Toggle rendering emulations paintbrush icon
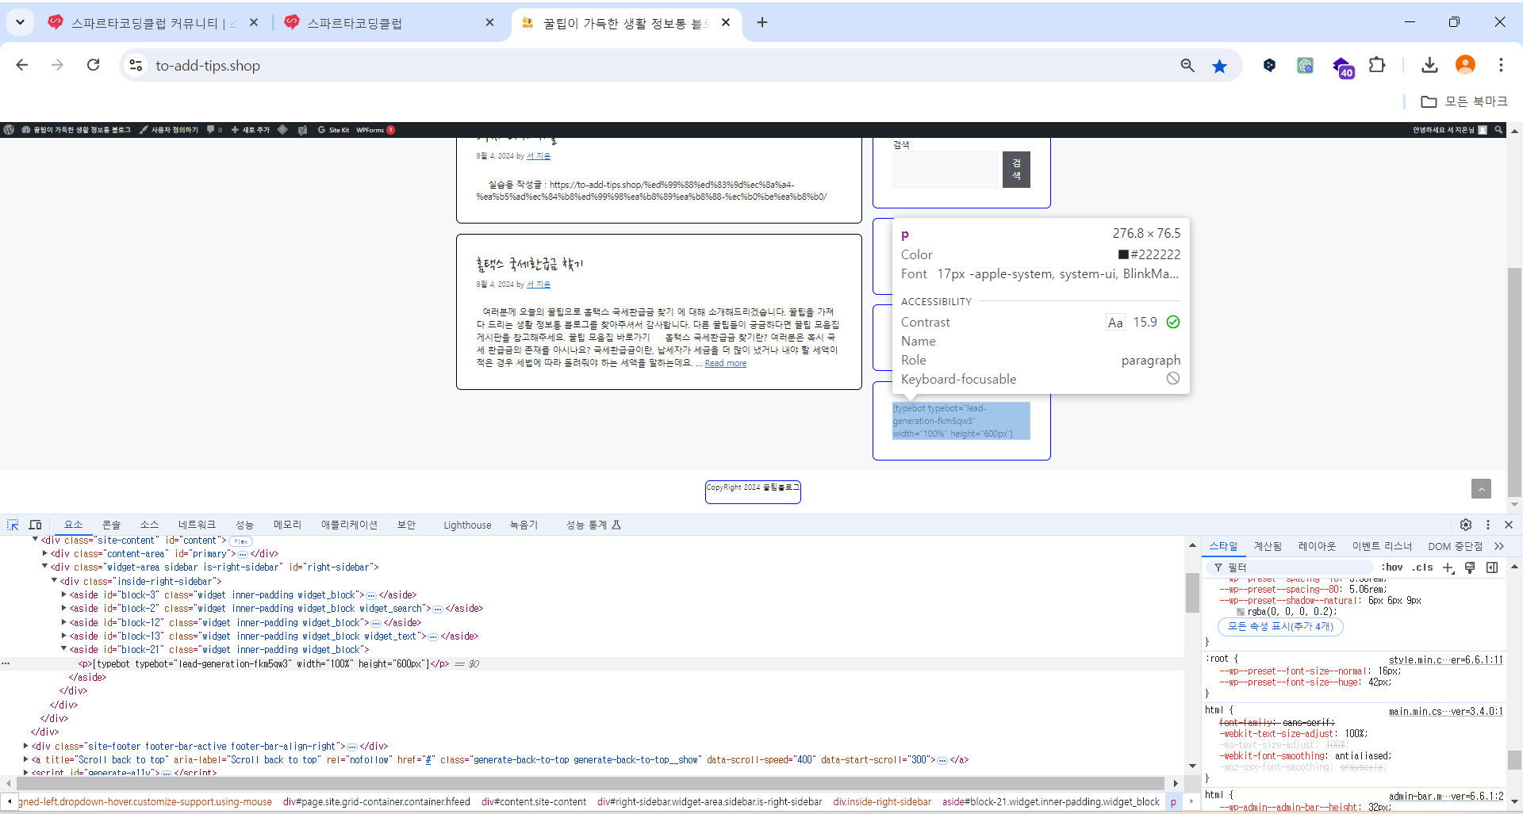The image size is (1523, 814). (1470, 568)
